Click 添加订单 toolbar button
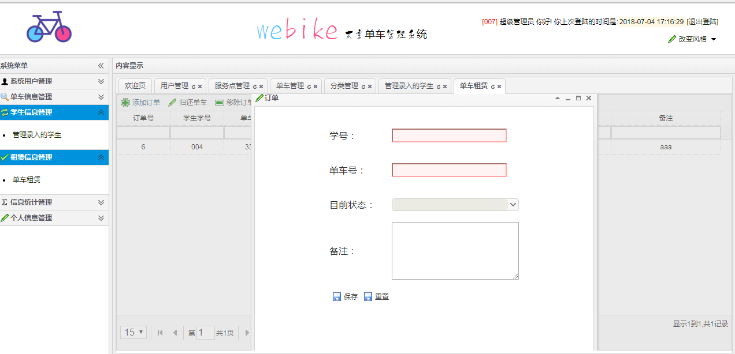 (x=140, y=103)
